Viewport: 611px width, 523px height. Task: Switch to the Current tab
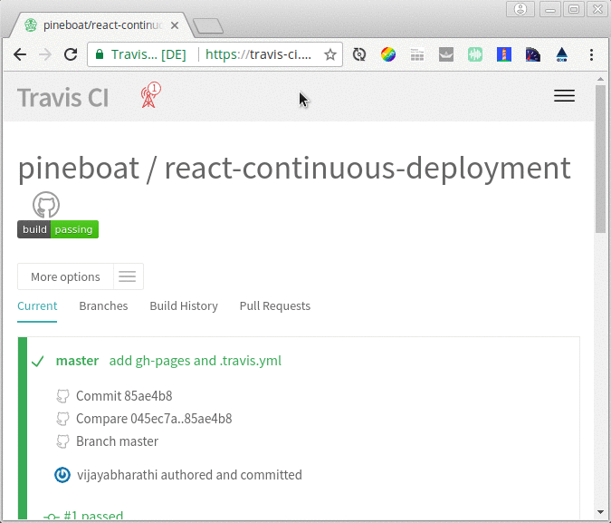[x=37, y=306]
